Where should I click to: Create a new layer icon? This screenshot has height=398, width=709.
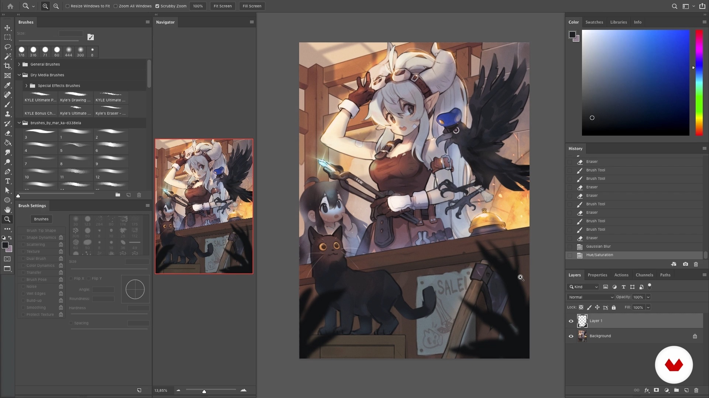click(x=686, y=390)
